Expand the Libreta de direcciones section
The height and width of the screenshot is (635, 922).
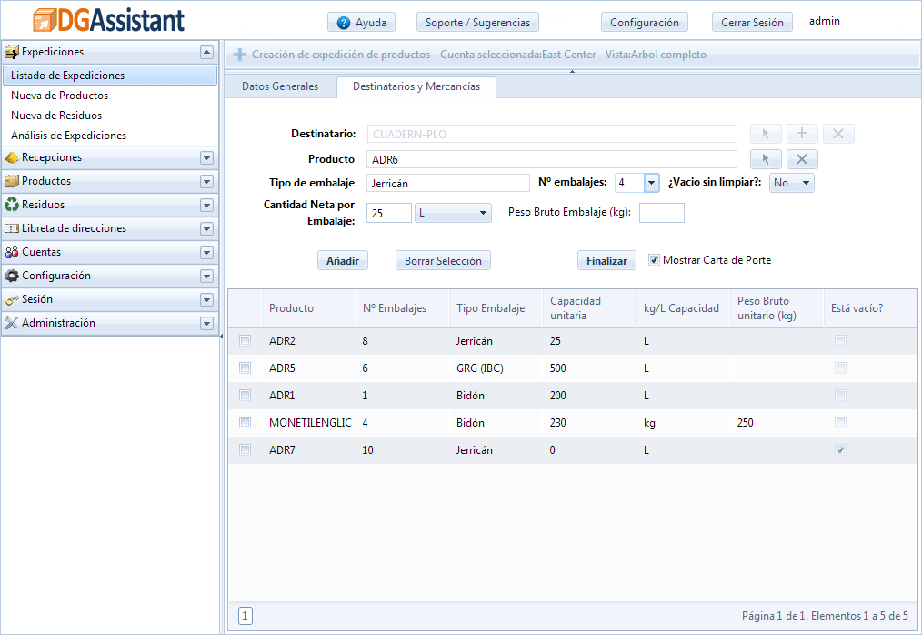pos(206,228)
